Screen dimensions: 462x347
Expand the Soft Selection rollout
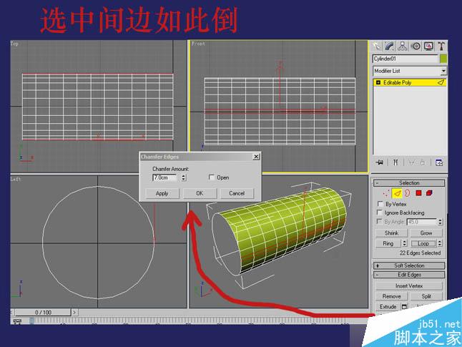point(409,265)
